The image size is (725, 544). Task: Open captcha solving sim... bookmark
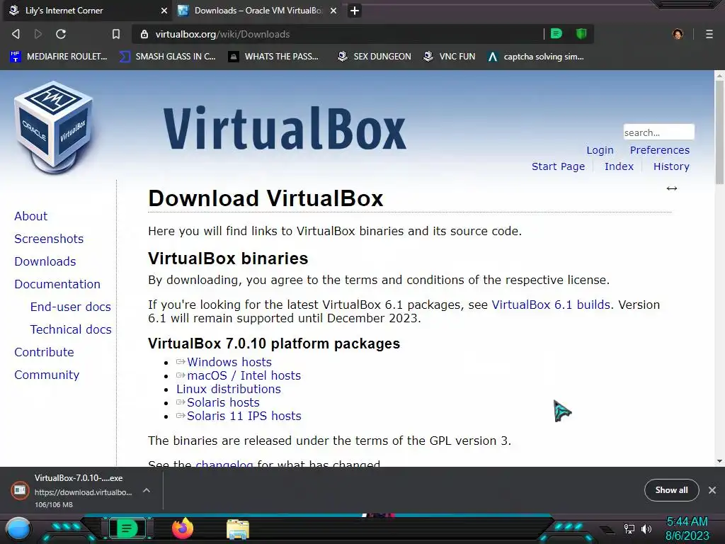pos(536,57)
